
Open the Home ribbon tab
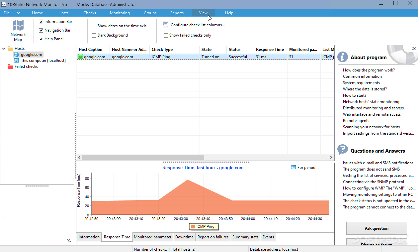pyautogui.click(x=38, y=13)
